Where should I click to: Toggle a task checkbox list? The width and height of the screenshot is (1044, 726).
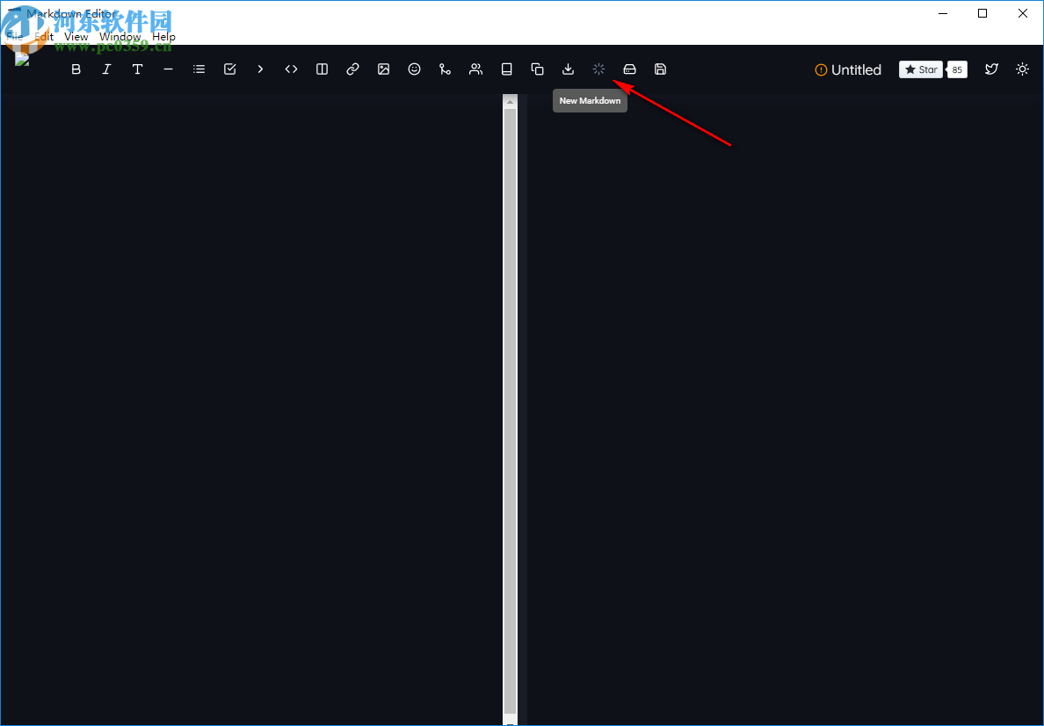coord(229,69)
